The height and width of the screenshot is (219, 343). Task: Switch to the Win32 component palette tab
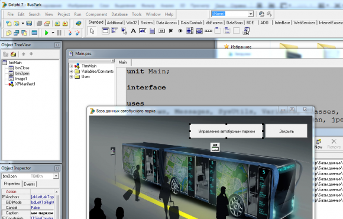click(x=132, y=22)
